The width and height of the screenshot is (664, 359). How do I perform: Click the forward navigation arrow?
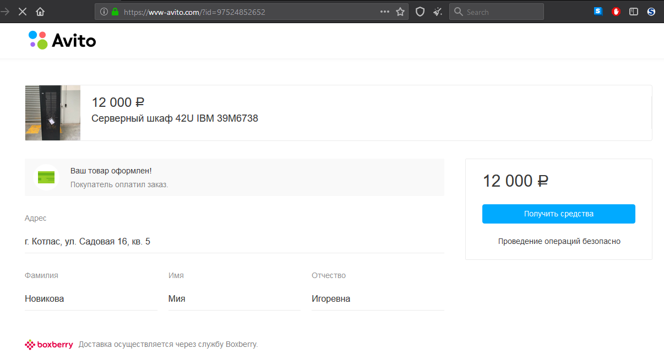(6, 12)
